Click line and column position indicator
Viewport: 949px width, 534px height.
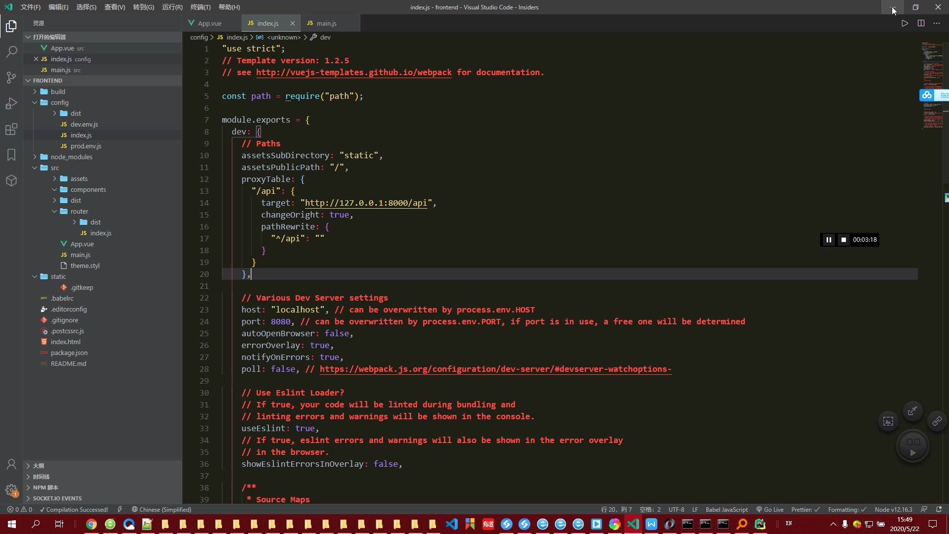(x=616, y=509)
